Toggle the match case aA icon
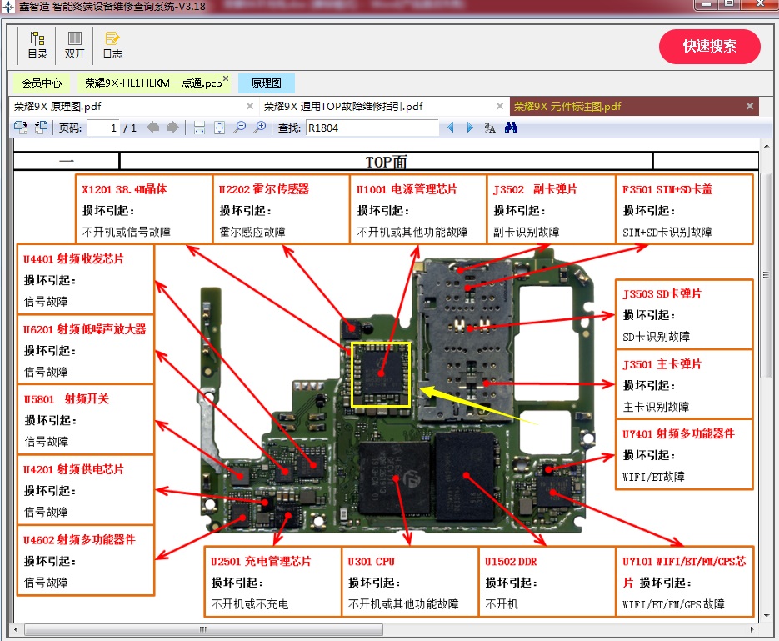 (490, 128)
